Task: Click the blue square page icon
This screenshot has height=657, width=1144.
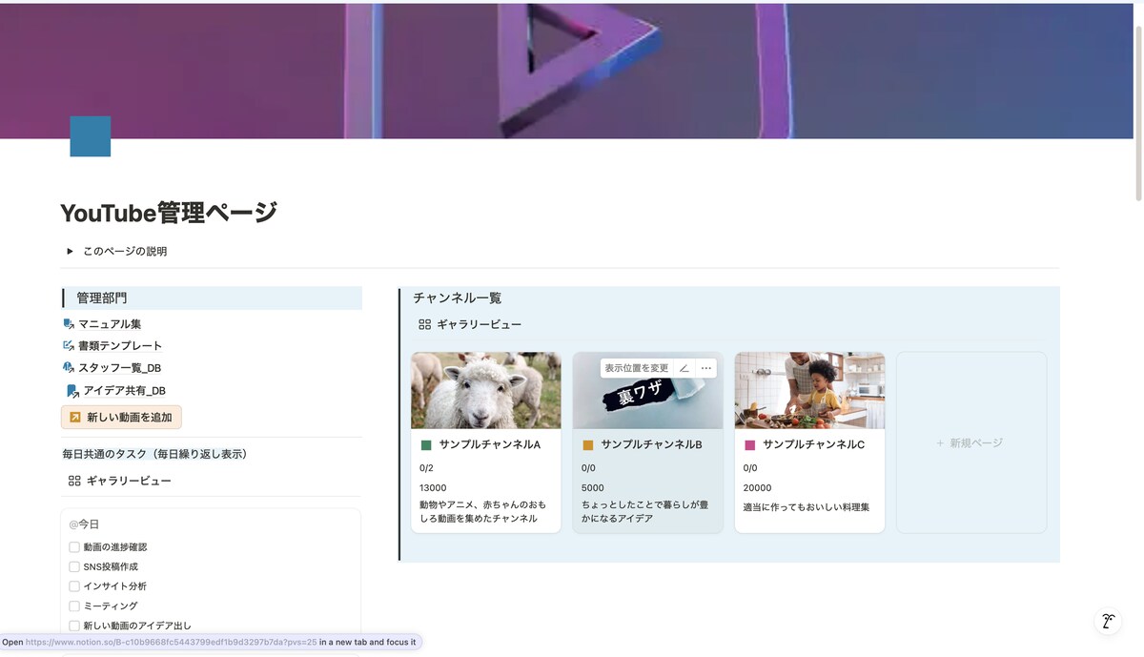Action: [91, 136]
